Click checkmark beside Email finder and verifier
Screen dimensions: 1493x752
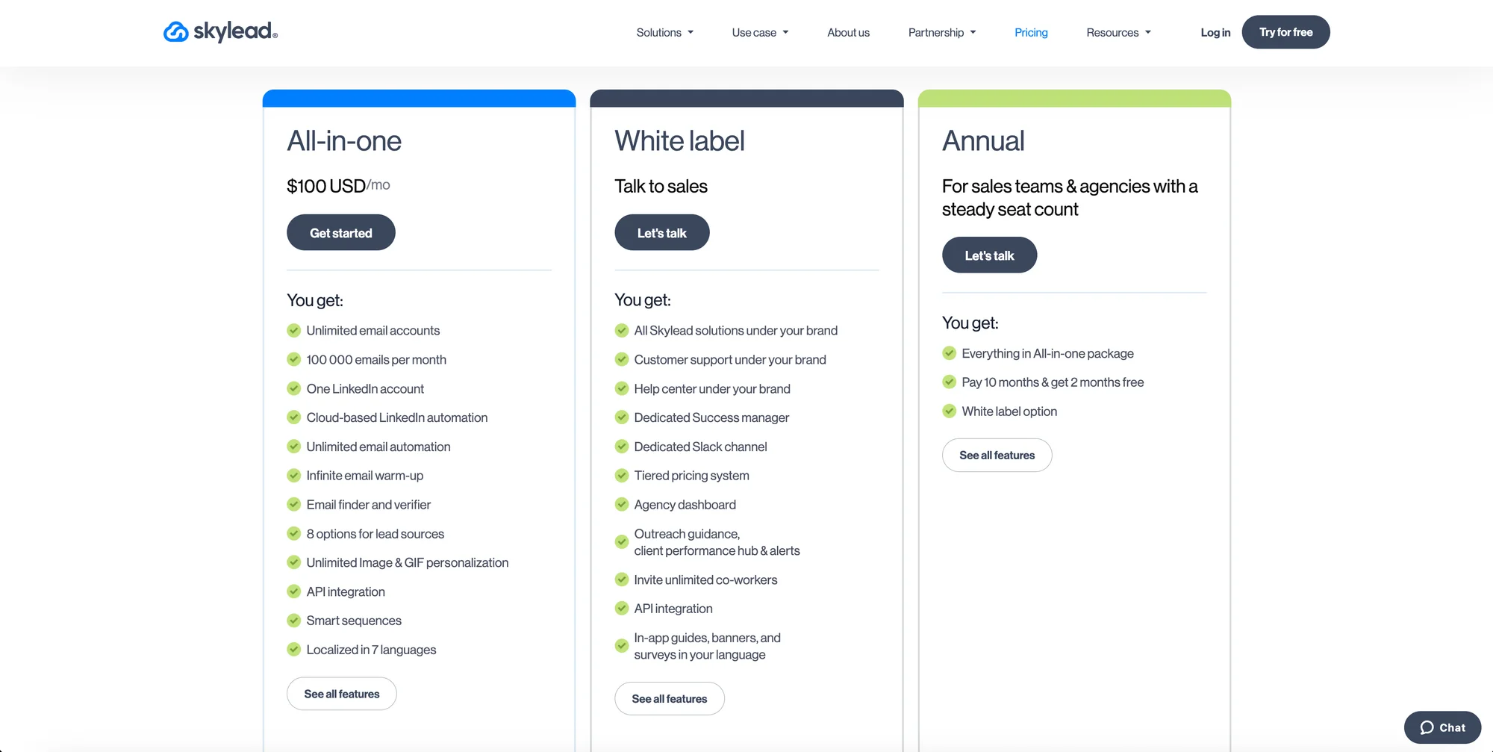pyautogui.click(x=294, y=504)
